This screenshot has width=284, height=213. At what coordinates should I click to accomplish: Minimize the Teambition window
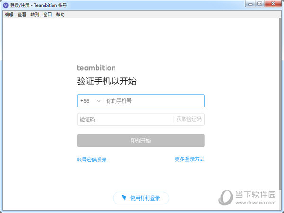(250, 4)
